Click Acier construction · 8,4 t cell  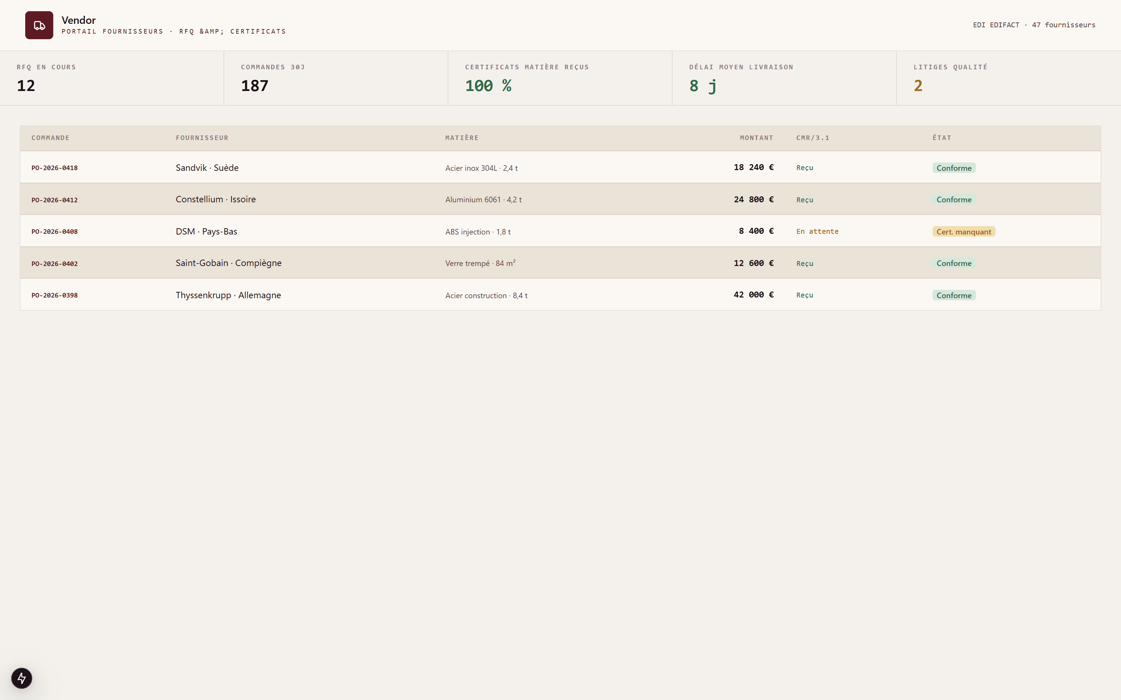486,295
